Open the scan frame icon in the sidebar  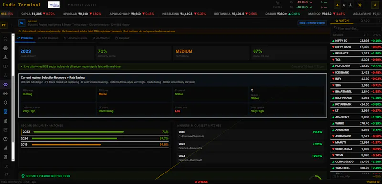click(5, 39)
